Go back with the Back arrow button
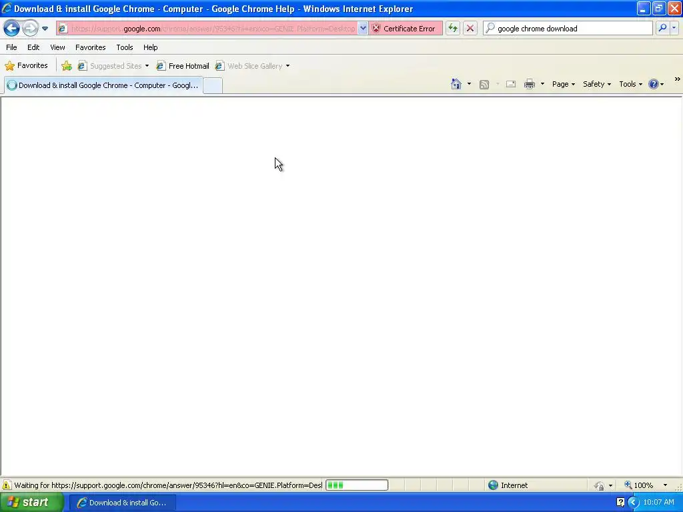Viewport: 683px width, 512px height. click(12, 29)
